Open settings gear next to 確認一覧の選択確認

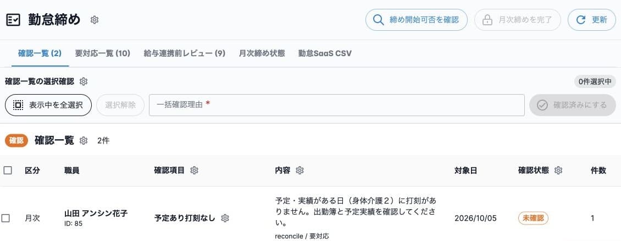pos(83,81)
